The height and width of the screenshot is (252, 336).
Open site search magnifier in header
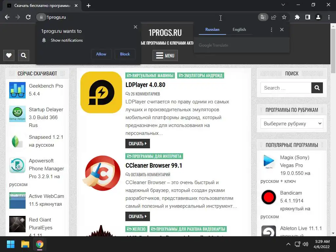tap(24, 55)
